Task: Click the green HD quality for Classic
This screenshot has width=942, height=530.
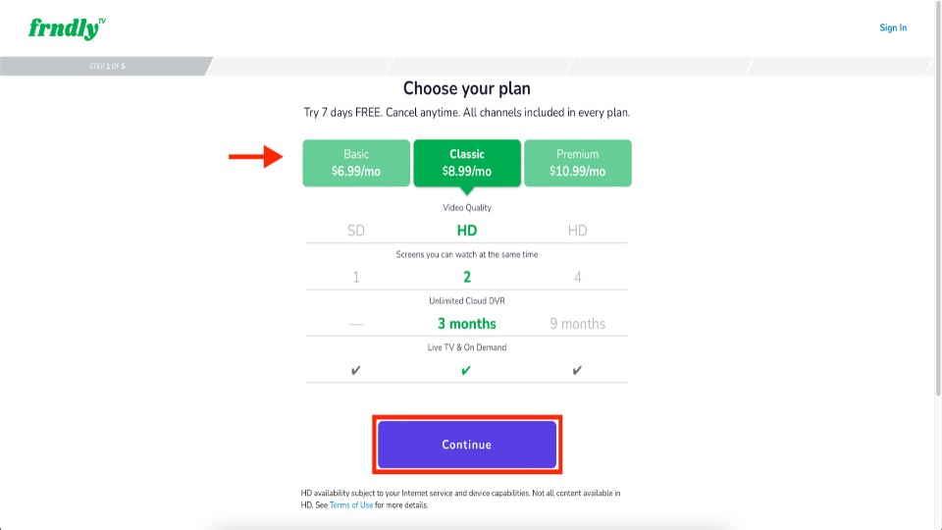Action: coord(467,231)
